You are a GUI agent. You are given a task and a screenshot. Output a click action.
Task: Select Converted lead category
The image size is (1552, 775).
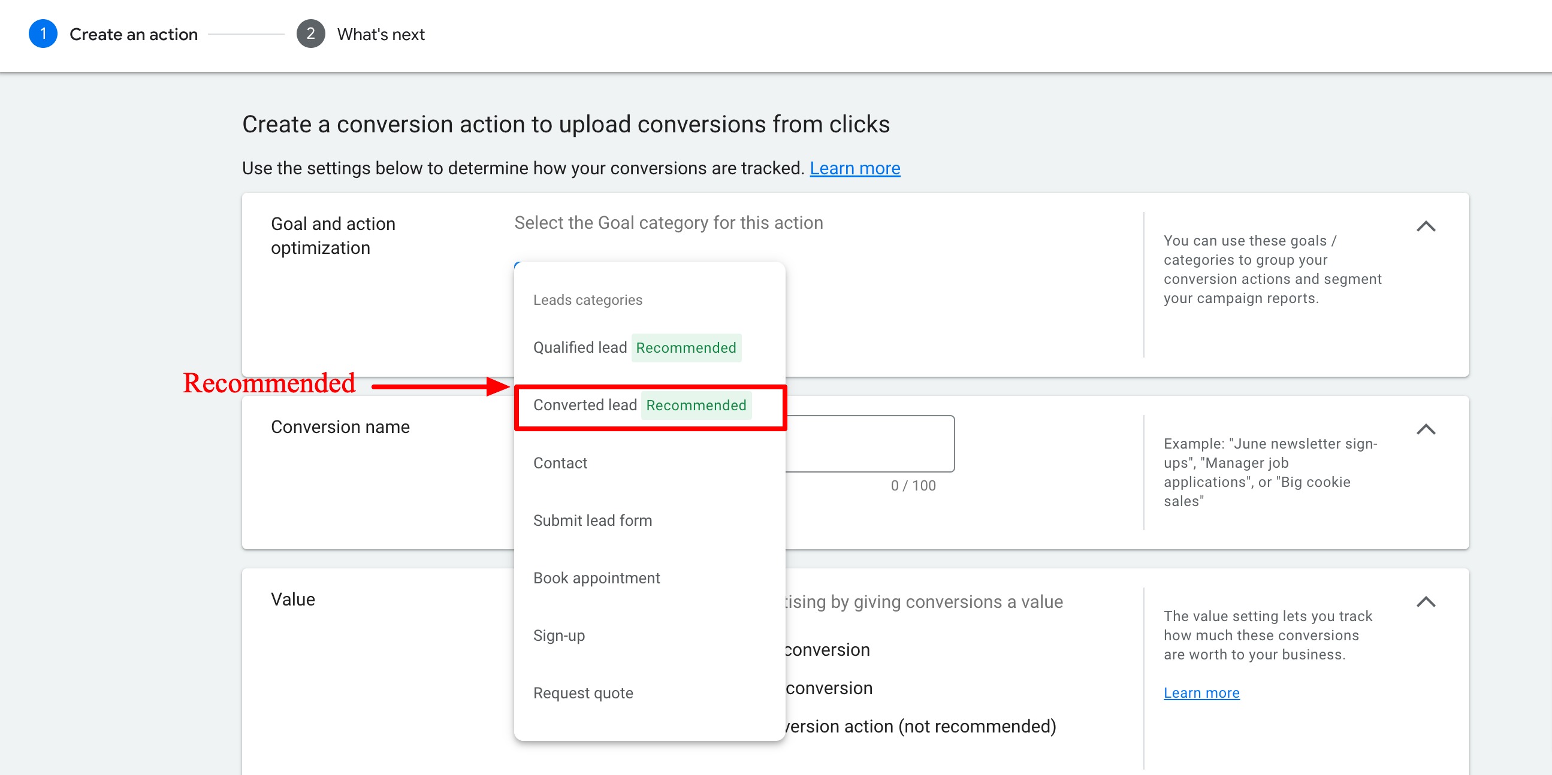(584, 405)
